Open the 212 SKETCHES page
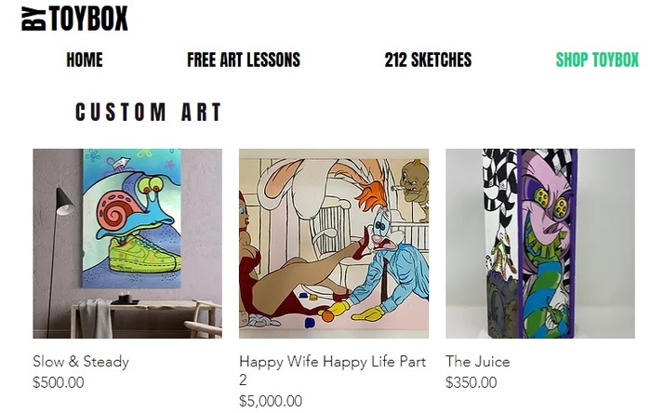This screenshot has width=651, height=413. tap(428, 60)
